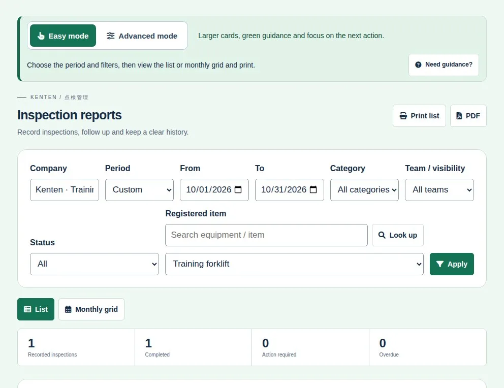Viewport: 504px width, 388px height.
Task: Open the To date calendar picker icon
Action: tap(313, 190)
